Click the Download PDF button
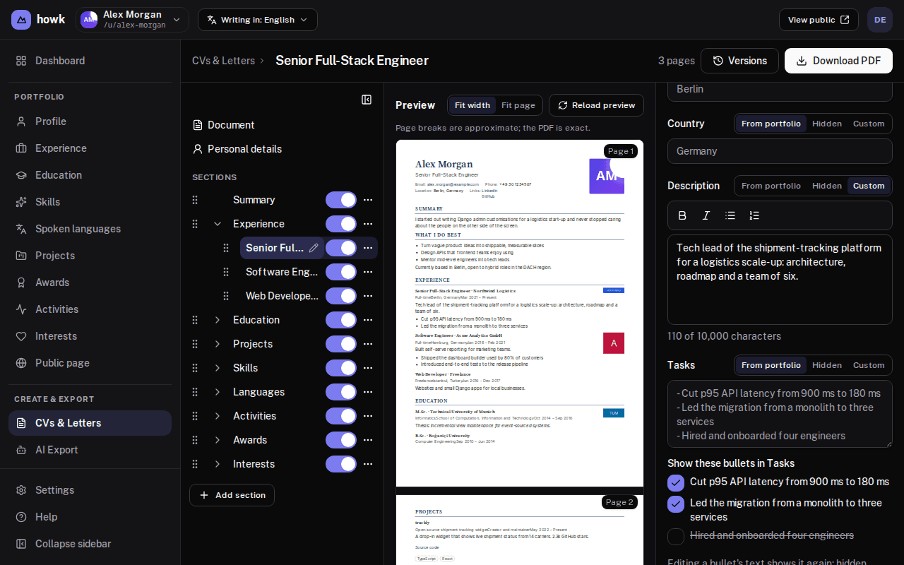 pyautogui.click(x=838, y=61)
